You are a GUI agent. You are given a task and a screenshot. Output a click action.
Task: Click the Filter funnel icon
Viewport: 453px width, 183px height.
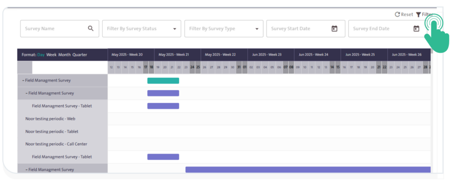418,15
